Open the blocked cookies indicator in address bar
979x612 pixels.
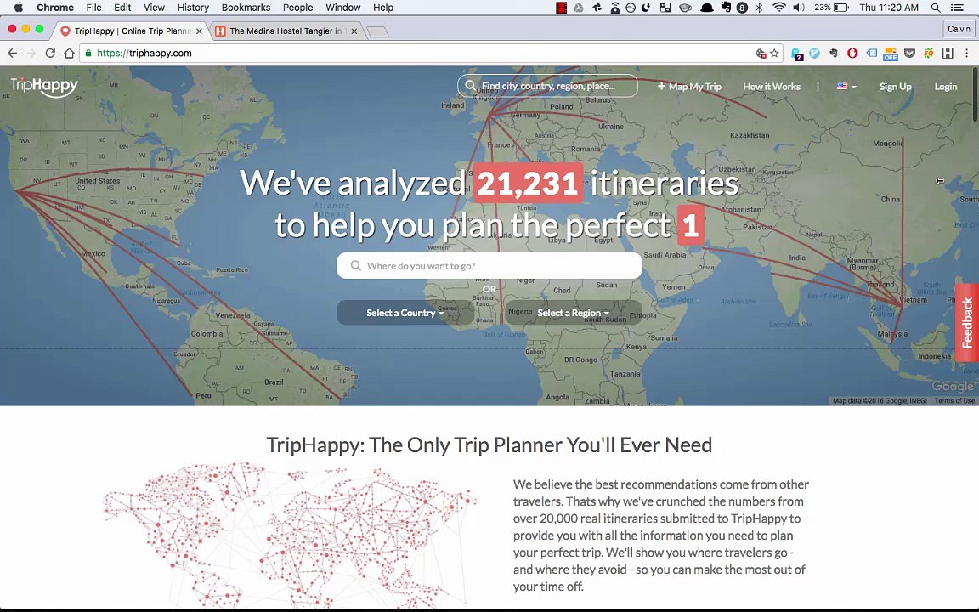pyautogui.click(x=761, y=54)
